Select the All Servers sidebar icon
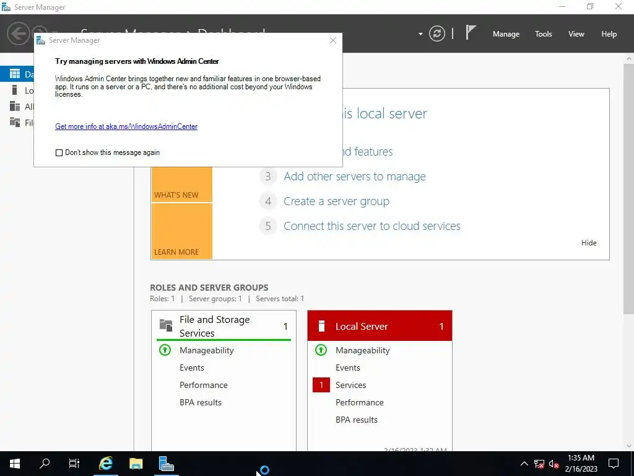The image size is (634, 476). pyautogui.click(x=15, y=106)
